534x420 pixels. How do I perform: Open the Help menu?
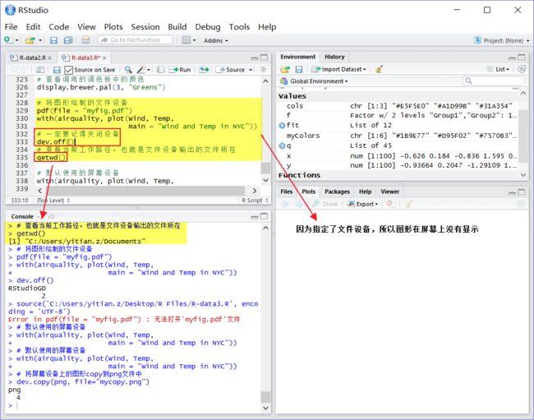pos(267,26)
